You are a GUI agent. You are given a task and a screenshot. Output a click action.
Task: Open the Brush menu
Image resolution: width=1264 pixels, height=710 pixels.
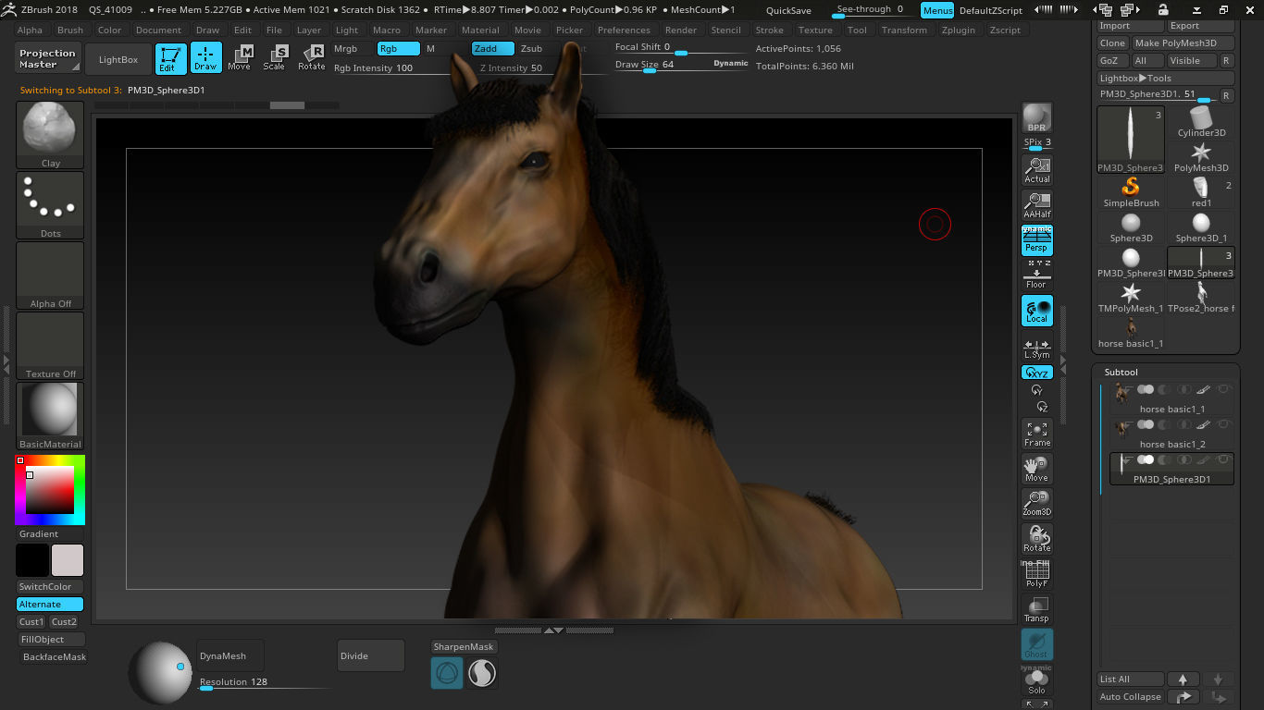(70, 30)
